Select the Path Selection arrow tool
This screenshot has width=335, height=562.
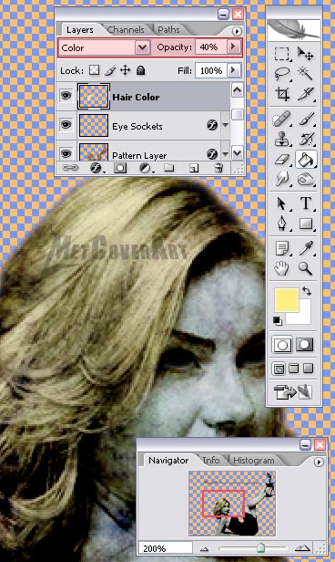[x=282, y=203]
